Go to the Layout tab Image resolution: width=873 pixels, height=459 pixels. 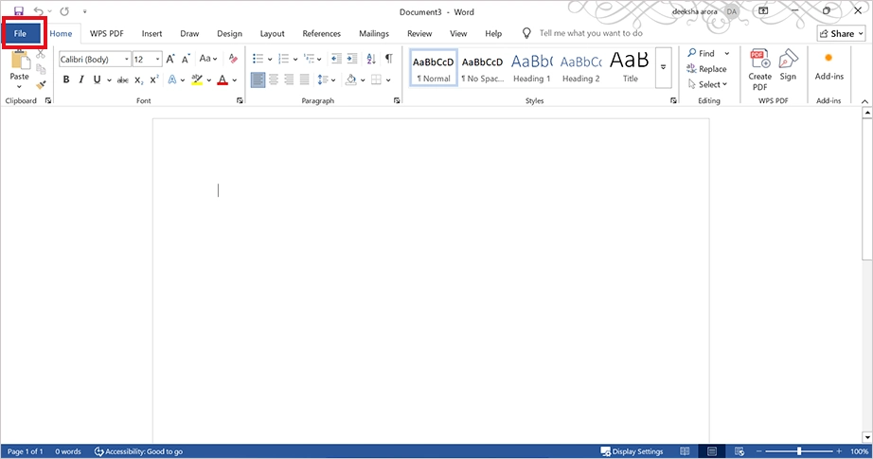(273, 33)
